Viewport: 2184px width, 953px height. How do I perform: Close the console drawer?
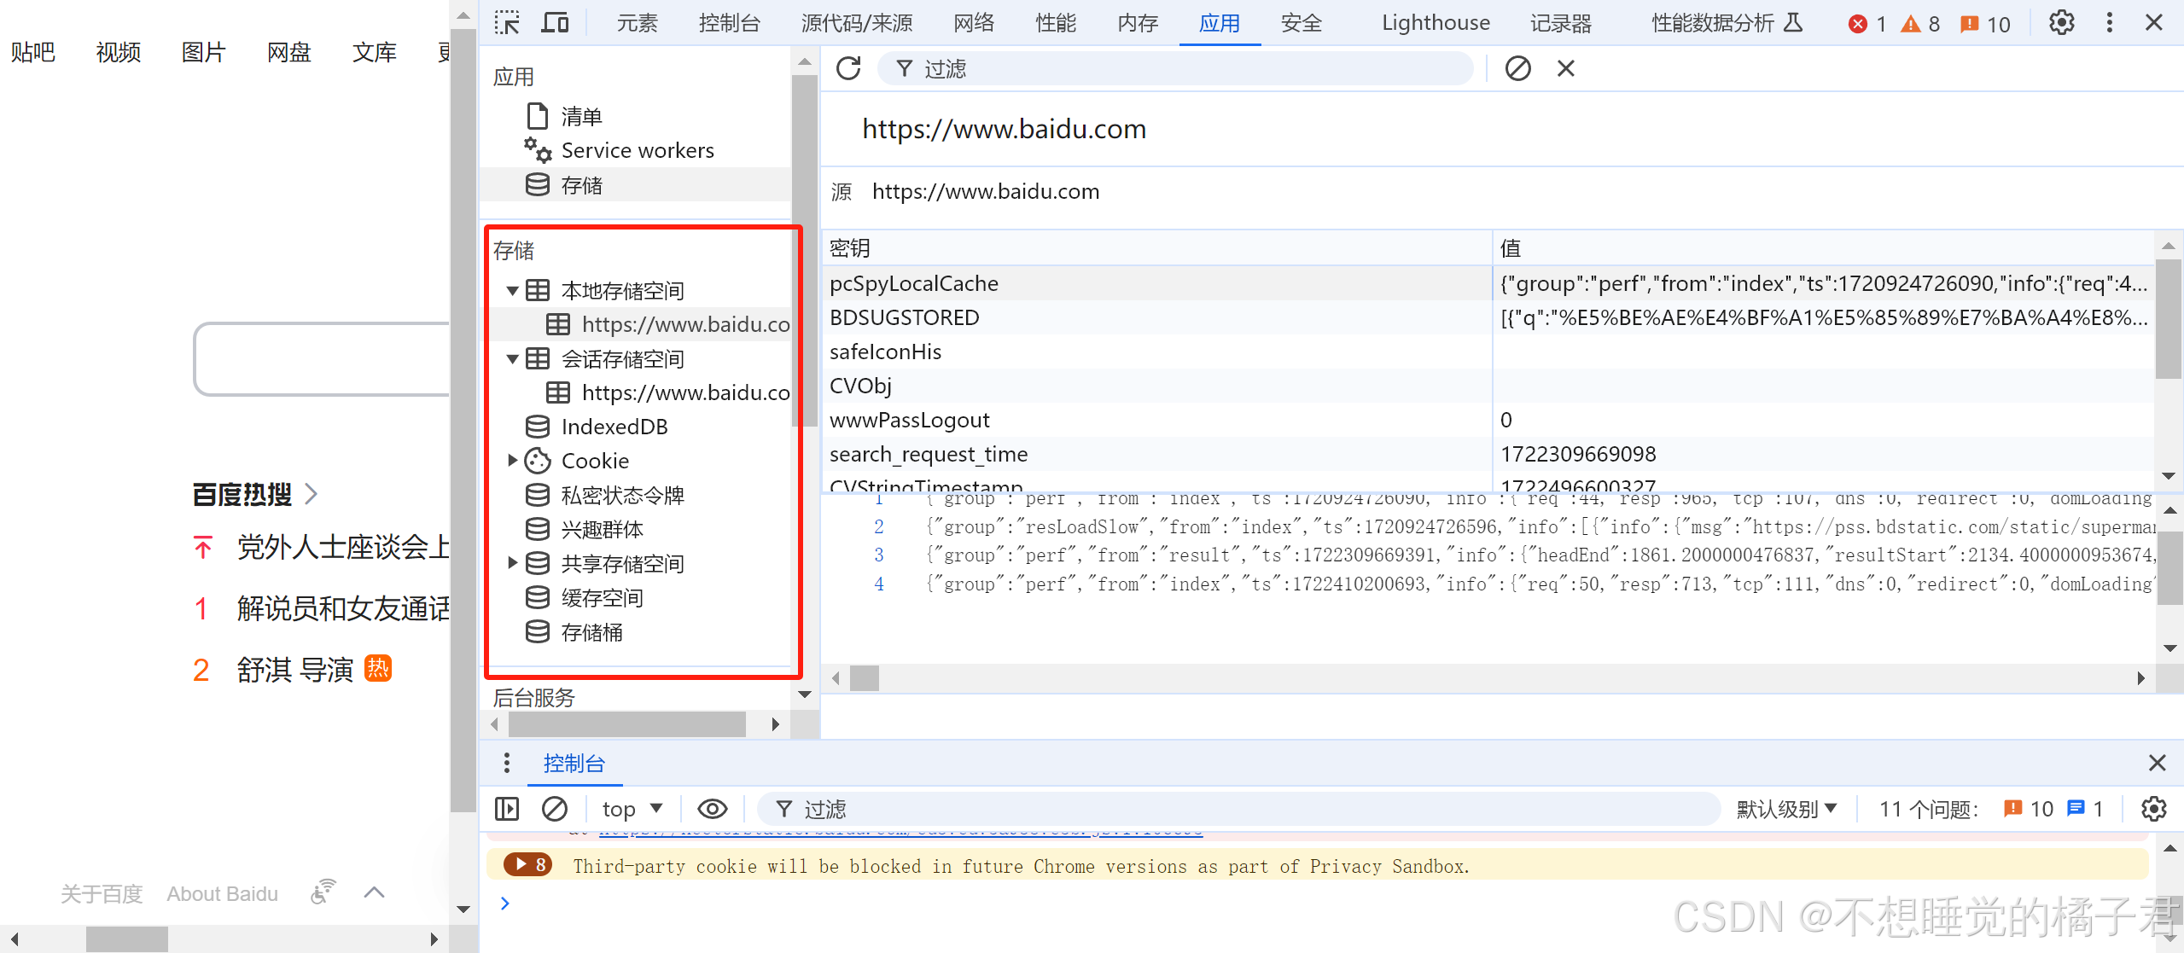point(2157,763)
